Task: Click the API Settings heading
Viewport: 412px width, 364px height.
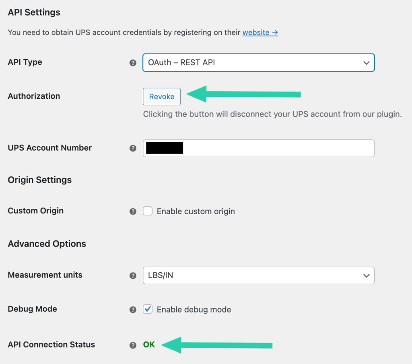Action: pyautogui.click(x=34, y=12)
